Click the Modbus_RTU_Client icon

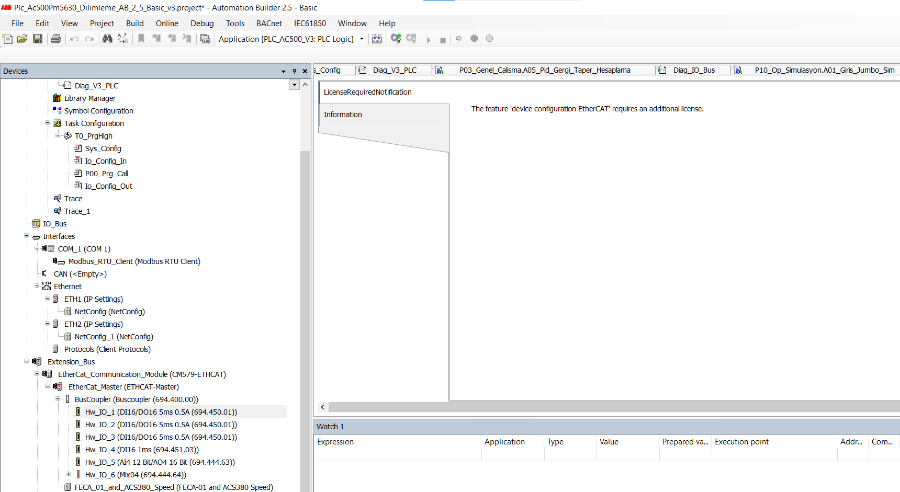(59, 261)
